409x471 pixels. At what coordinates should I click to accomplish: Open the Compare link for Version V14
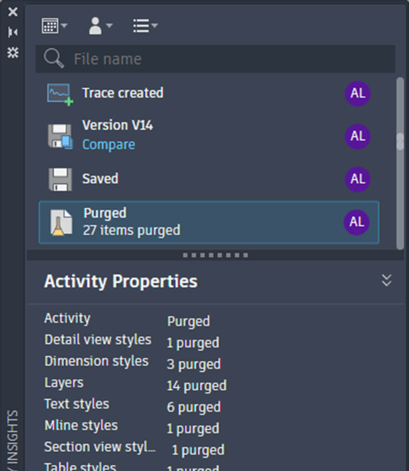(108, 145)
